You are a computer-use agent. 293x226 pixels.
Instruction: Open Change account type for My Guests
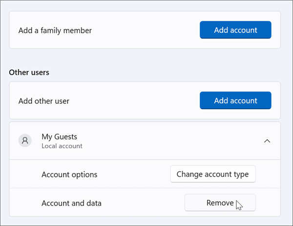click(x=212, y=174)
